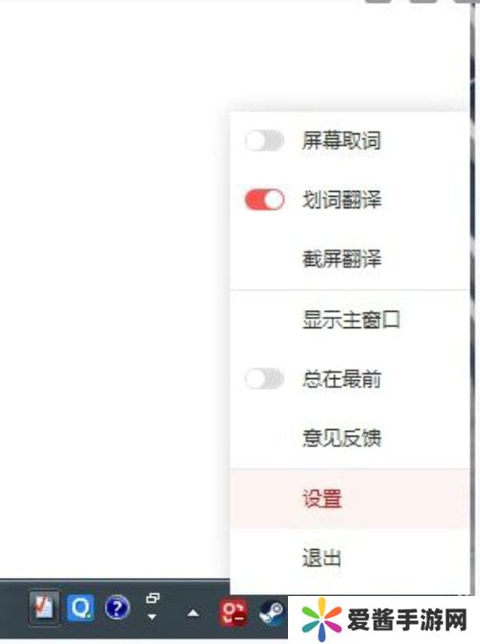
Task: Choose 显示主窗口 menu entry
Action: pos(349,320)
